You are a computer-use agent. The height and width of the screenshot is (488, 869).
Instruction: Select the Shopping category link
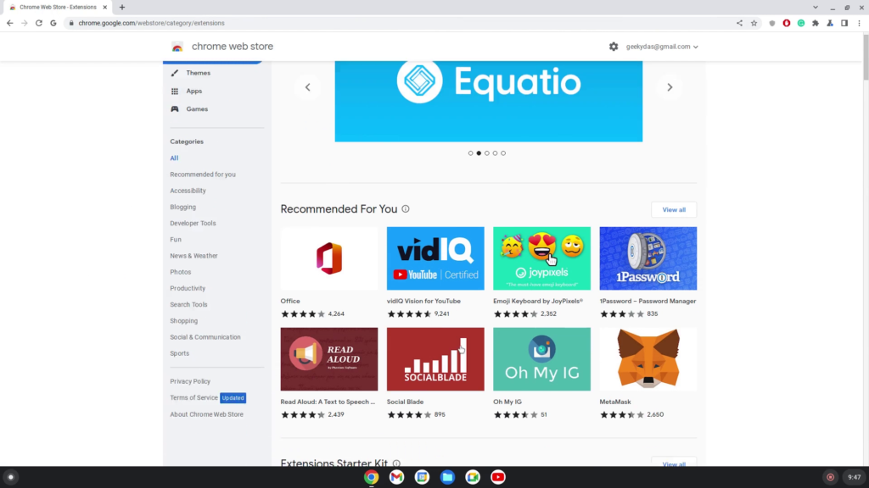pyautogui.click(x=184, y=321)
